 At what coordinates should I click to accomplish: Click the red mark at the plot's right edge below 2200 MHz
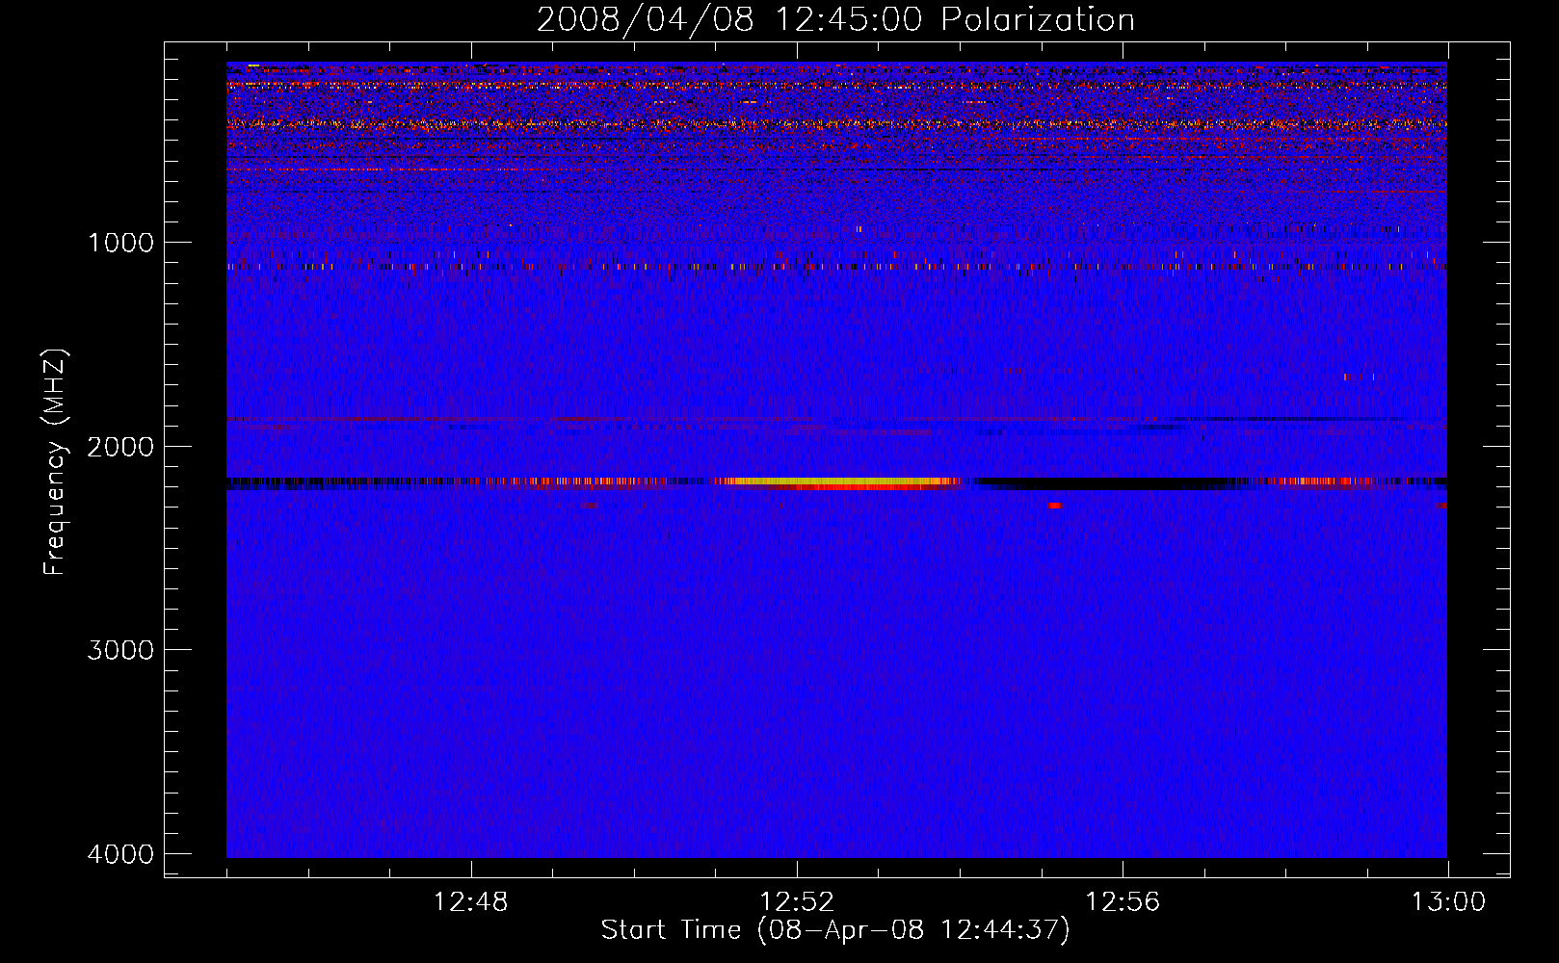pyautogui.click(x=1441, y=505)
